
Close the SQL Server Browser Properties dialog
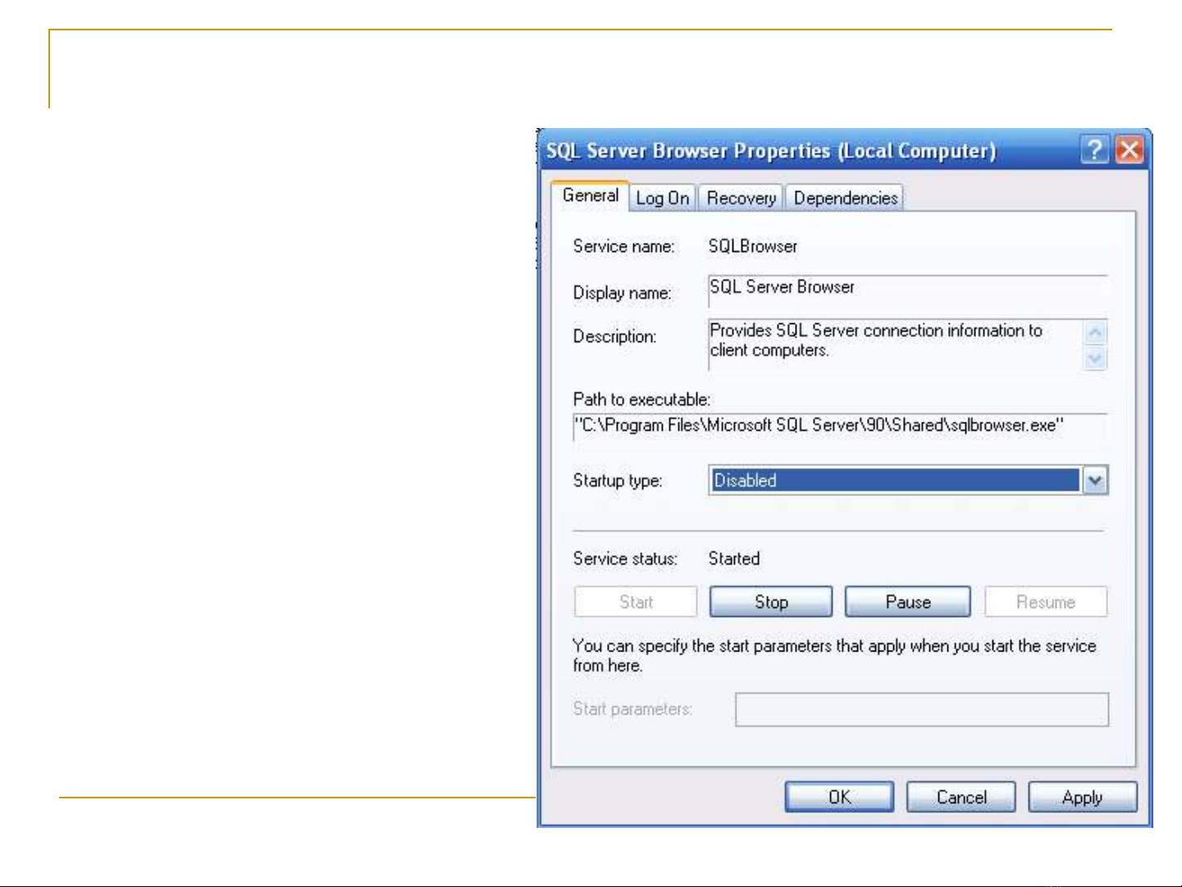1130,150
